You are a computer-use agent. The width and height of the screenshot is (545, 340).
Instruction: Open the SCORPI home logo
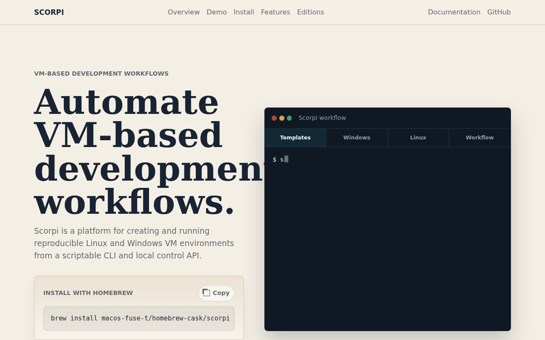tap(49, 12)
